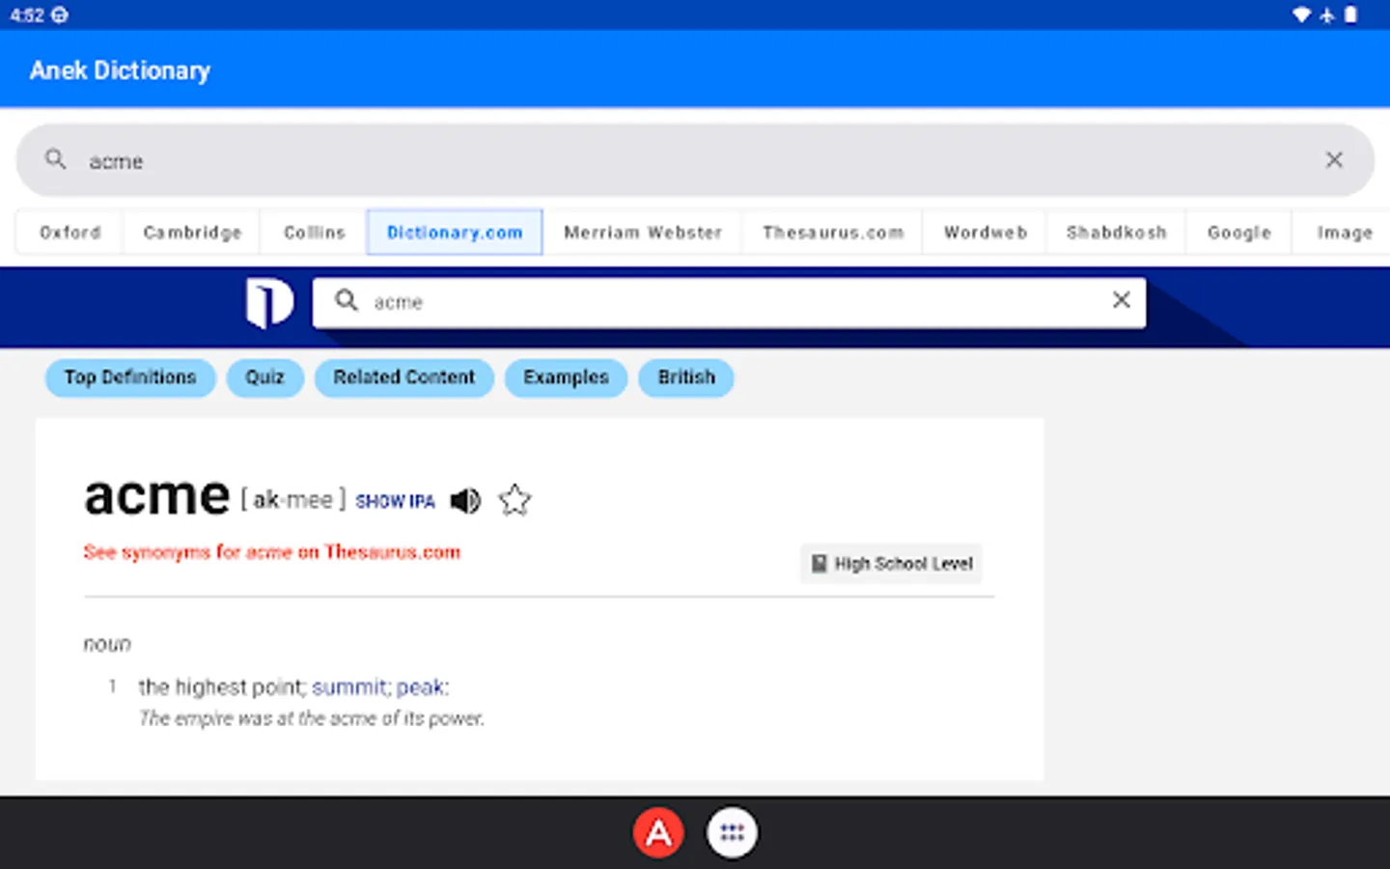This screenshot has height=869, width=1390.
Task: Open the Thesaurus.com tab
Action: point(833,233)
